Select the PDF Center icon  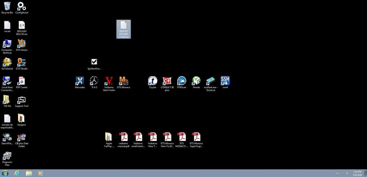[22, 81]
